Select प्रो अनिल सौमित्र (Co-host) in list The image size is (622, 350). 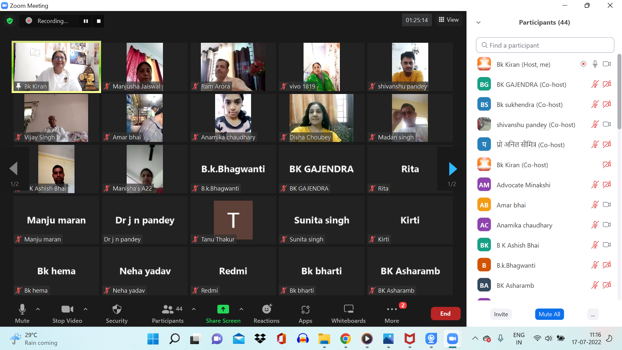tap(544, 145)
